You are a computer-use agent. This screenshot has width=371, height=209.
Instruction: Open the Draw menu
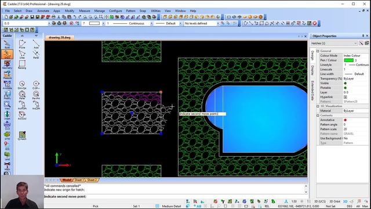click(29, 10)
